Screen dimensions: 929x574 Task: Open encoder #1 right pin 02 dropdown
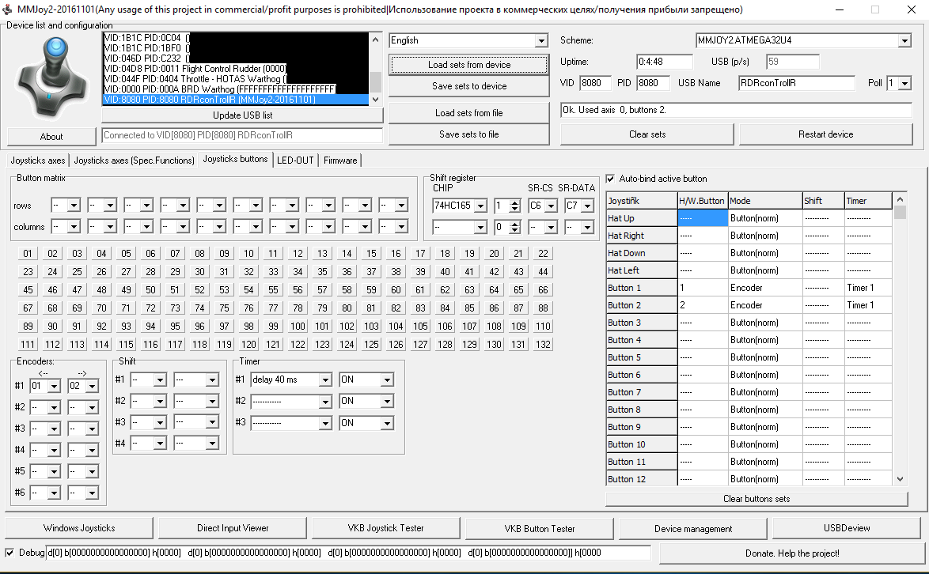click(92, 387)
